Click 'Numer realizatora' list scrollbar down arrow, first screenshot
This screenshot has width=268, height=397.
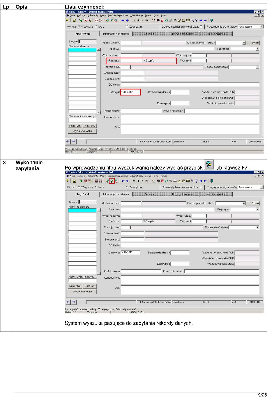(99, 113)
